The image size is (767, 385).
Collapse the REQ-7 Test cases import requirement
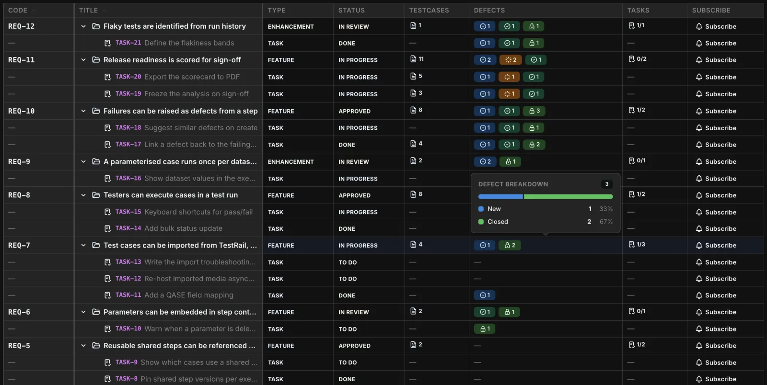pyautogui.click(x=83, y=245)
